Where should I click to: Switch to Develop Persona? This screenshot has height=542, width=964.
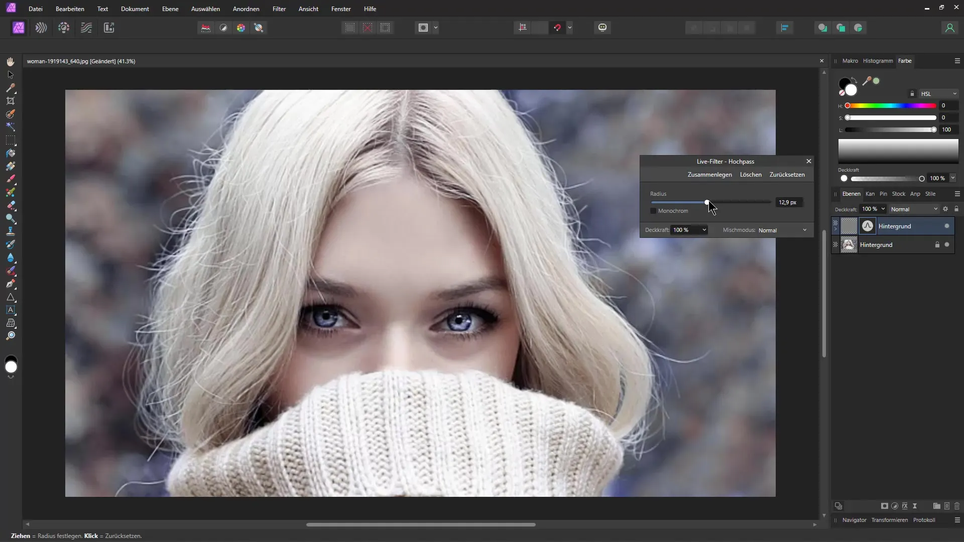(64, 28)
